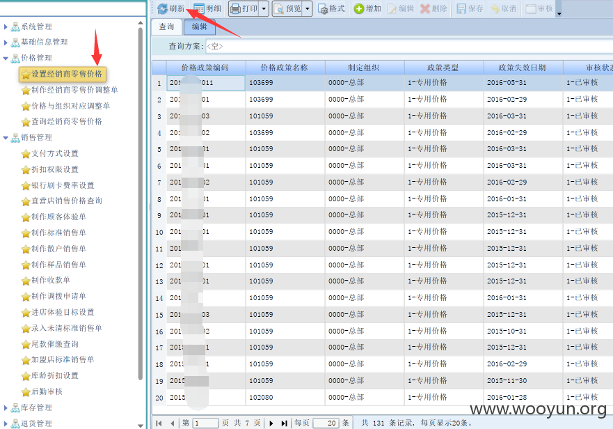613x429 pixels.
Task: Click the page number input box
Action: 205,423
